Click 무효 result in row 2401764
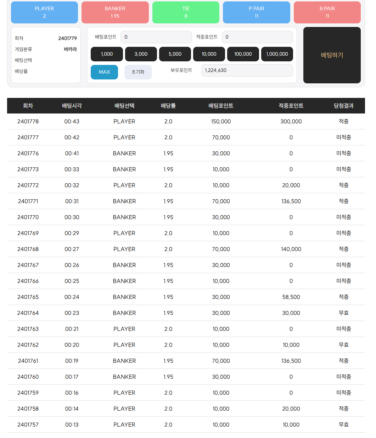Viewport: 376px width, 438px height. click(x=344, y=313)
